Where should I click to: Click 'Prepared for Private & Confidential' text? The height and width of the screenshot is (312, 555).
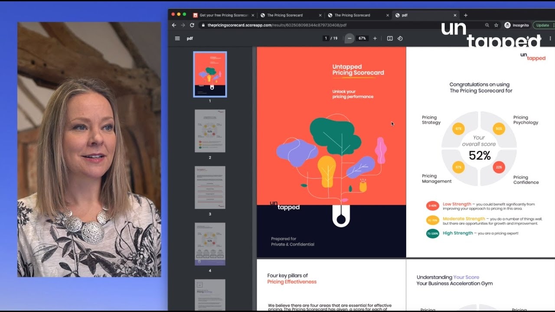point(293,241)
